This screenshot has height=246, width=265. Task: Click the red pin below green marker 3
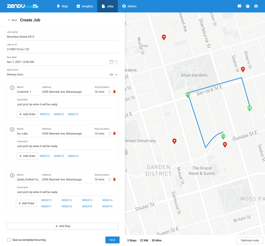(225, 145)
